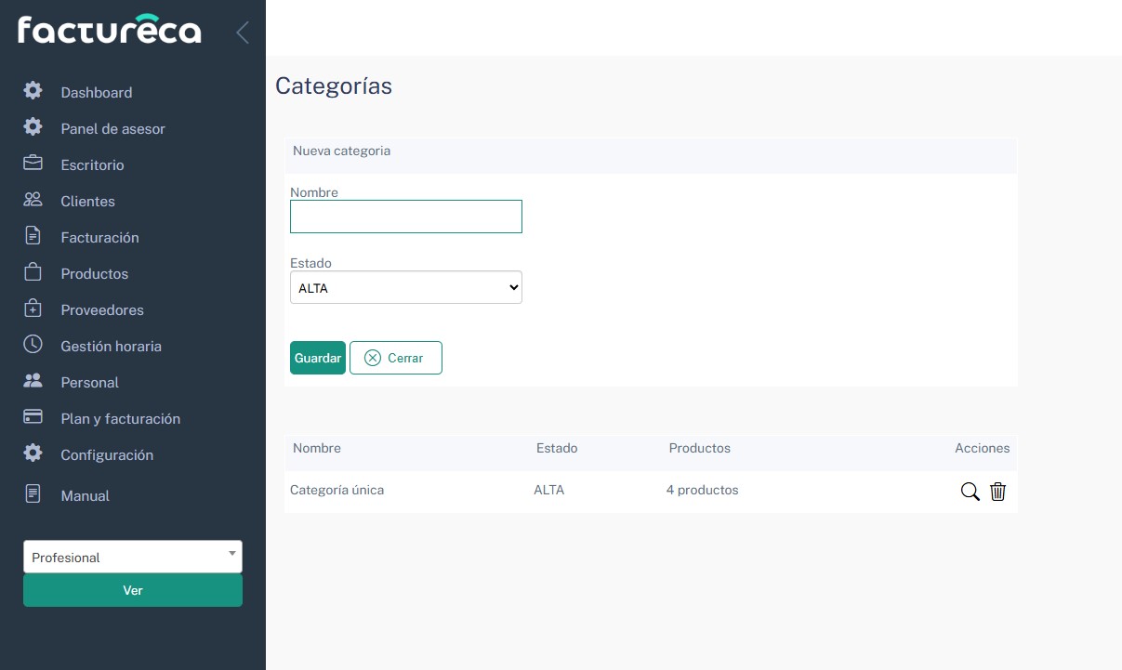1122x670 pixels.
Task: Open the Manual from the sidebar
Action: point(85,495)
